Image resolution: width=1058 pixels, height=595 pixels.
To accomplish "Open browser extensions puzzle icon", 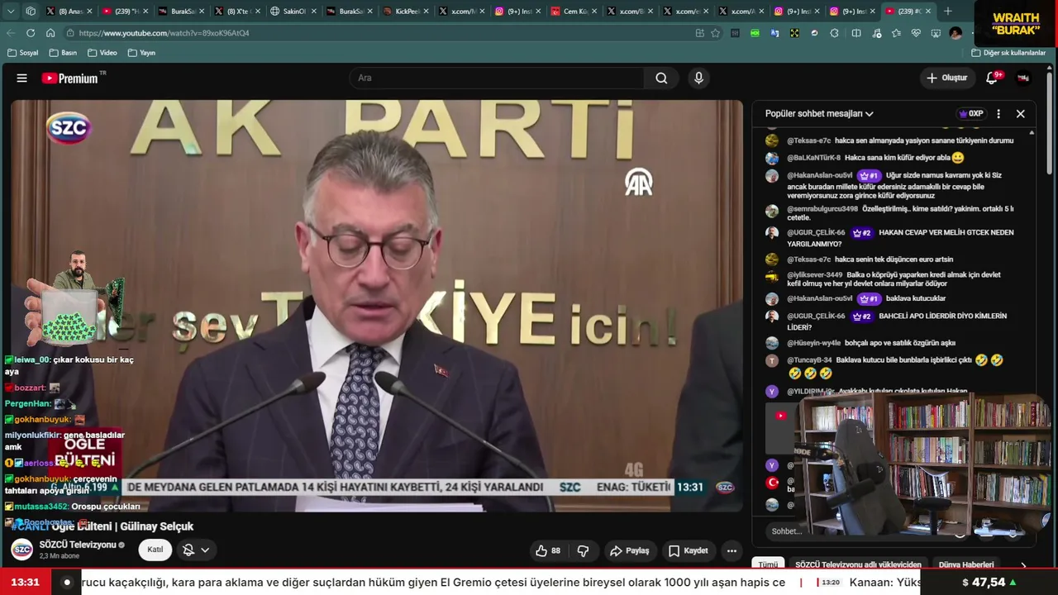I will pos(834,33).
